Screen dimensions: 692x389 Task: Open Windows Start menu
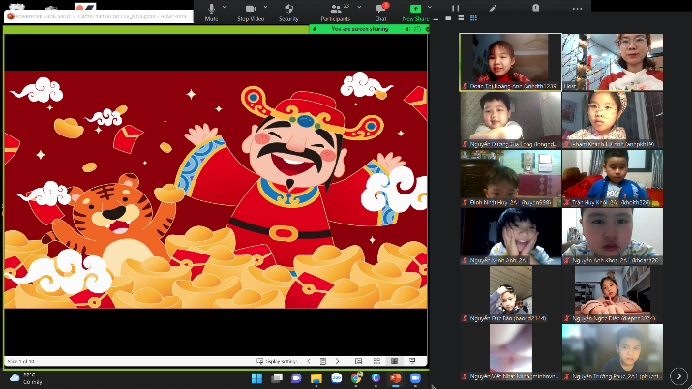tap(259, 377)
